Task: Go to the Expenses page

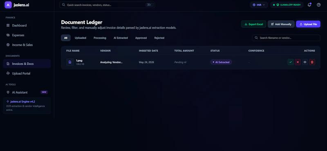Action: pyautogui.click(x=27, y=35)
